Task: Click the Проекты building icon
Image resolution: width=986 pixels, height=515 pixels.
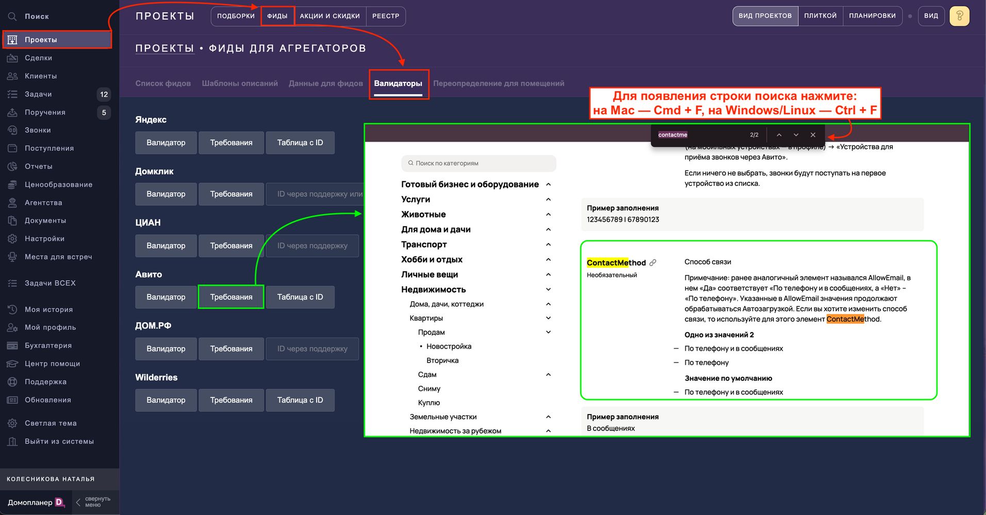Action: click(12, 40)
